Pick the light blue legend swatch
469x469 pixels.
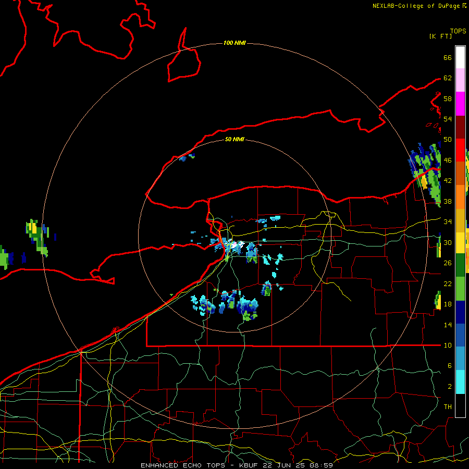coord(460,359)
